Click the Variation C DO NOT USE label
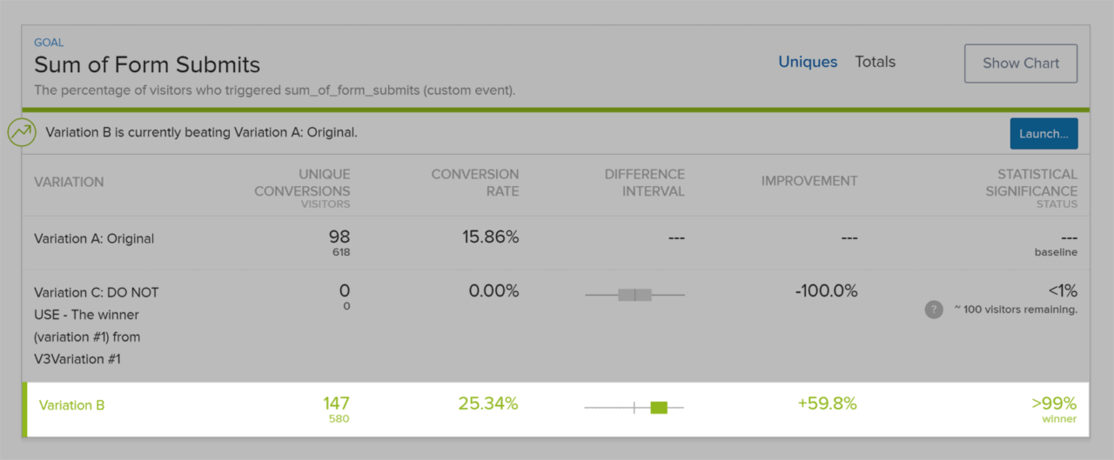This screenshot has width=1114, height=460. click(97, 325)
